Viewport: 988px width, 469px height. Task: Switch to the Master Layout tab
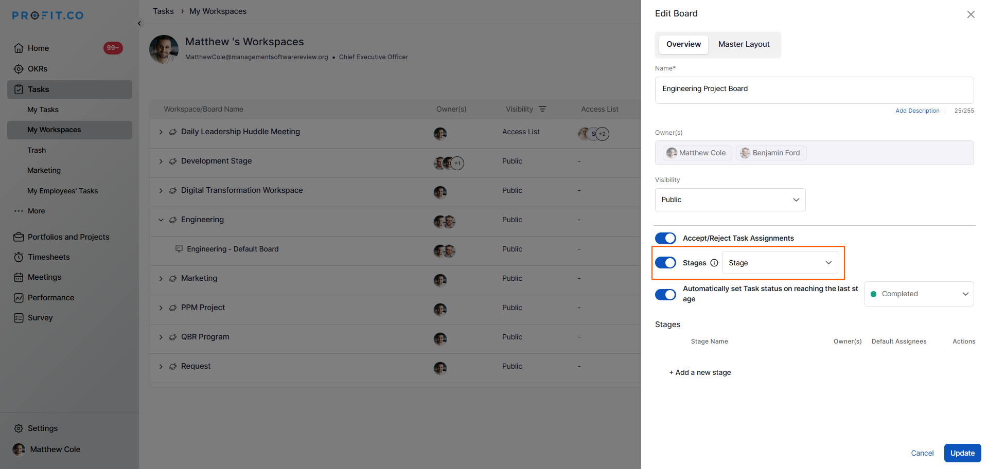click(x=744, y=44)
